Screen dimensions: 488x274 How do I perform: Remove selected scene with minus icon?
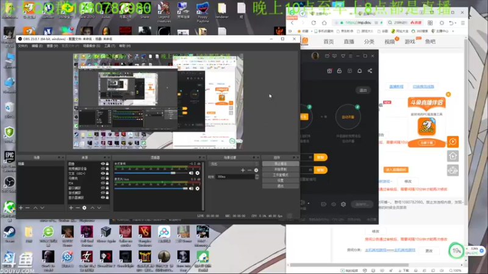pyautogui.click(x=27, y=208)
